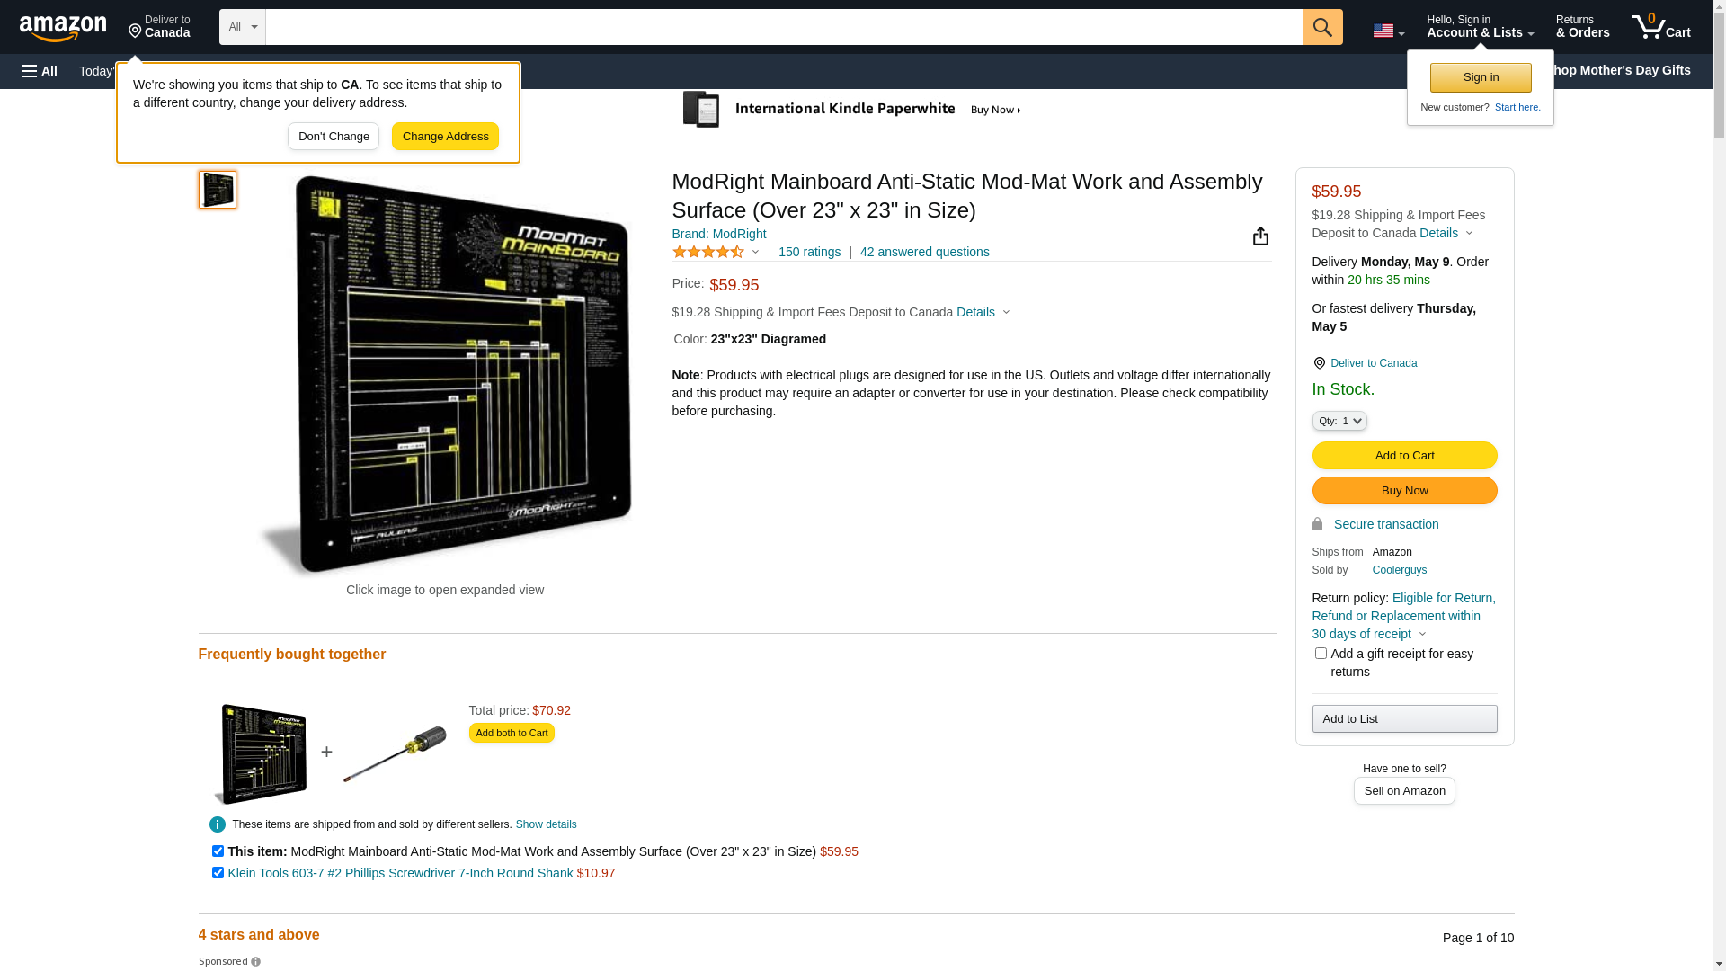Open the All hamburger menu
Viewport: 1726px width, 971px height.
40,71
